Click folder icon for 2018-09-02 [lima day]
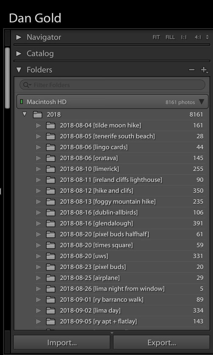 pyautogui.click(x=51, y=311)
